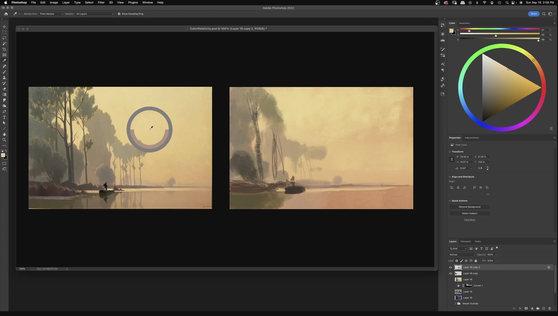Image resolution: width=558 pixels, height=316 pixels.
Task: Select the Horizontal Type tool
Action: (x=4, y=117)
